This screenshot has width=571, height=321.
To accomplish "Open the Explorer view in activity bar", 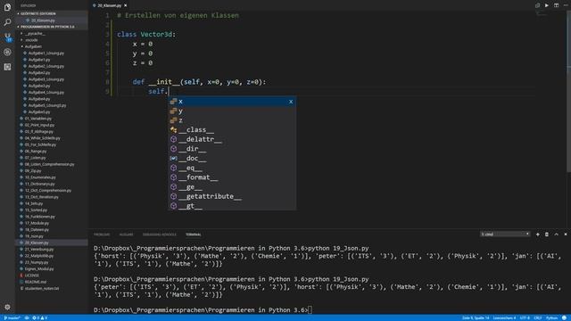I will (7, 7).
